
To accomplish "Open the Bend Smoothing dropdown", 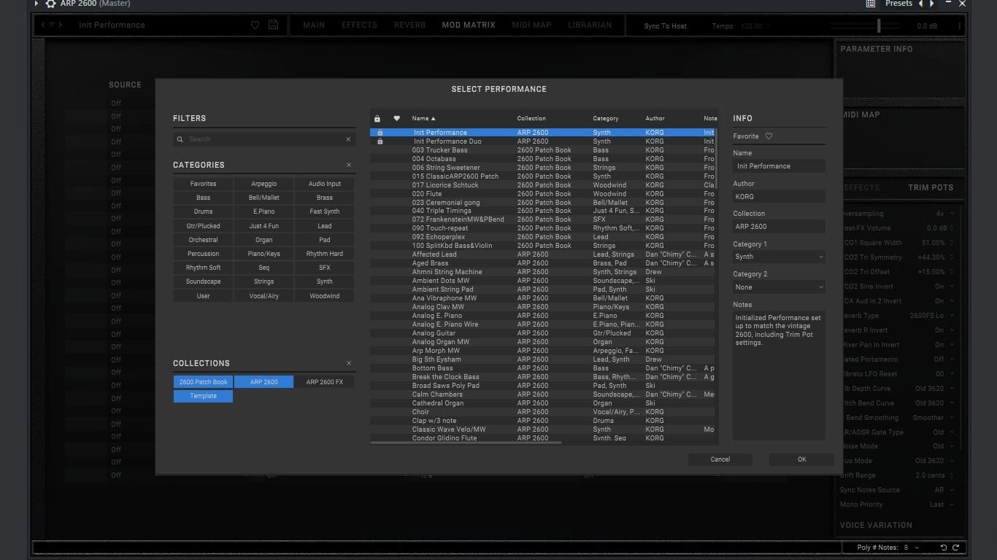I will pos(934,418).
